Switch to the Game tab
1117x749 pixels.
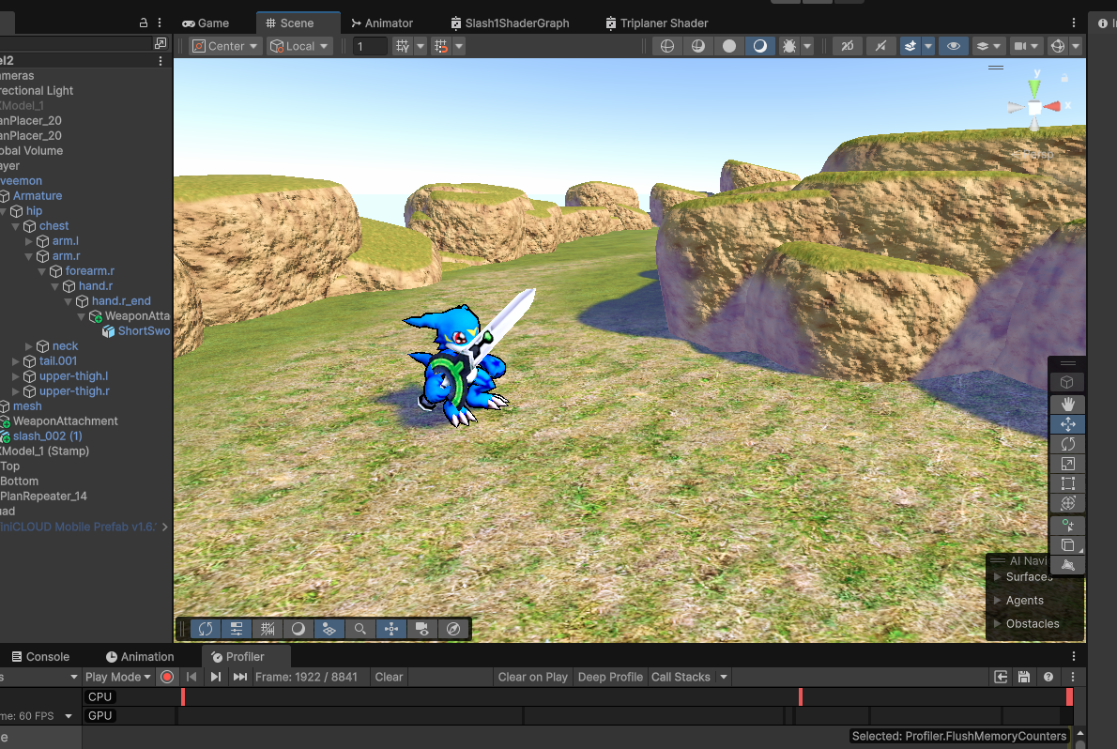click(206, 23)
